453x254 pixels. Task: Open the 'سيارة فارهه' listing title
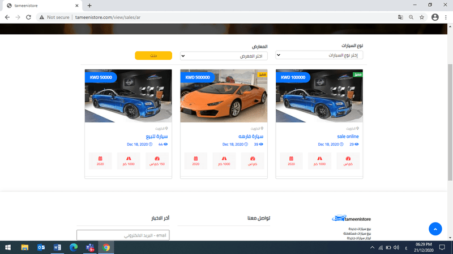[251, 137]
